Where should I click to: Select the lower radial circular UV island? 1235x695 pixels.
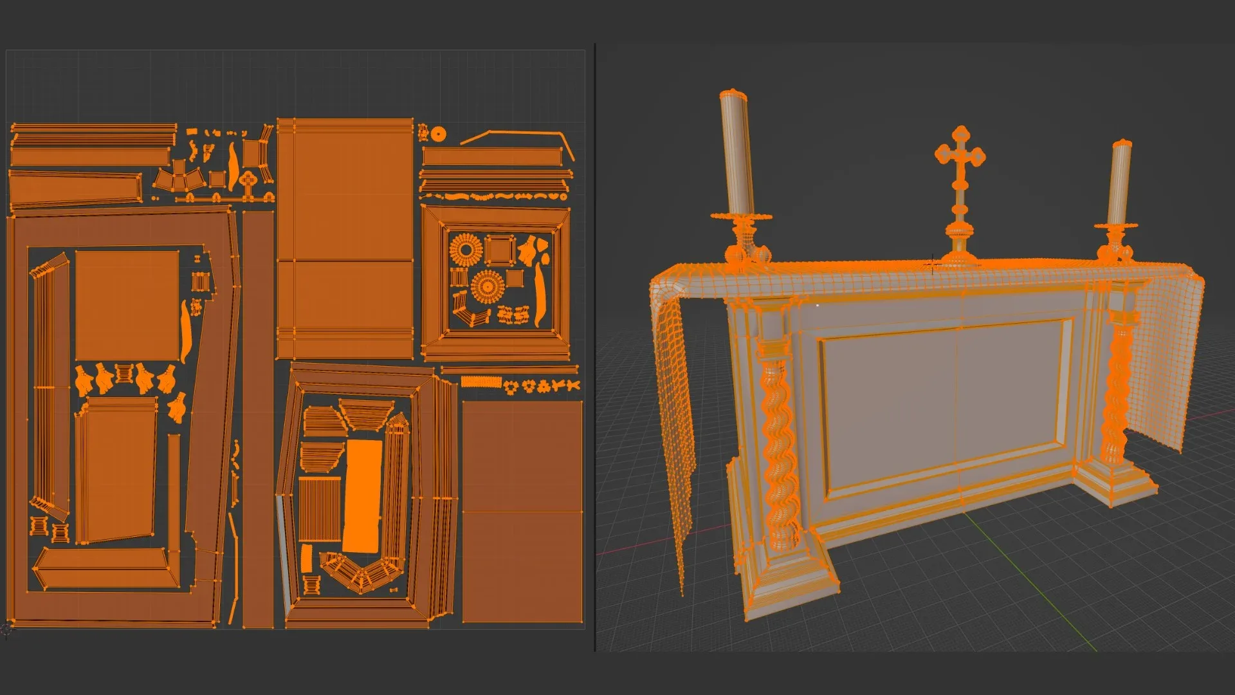[x=487, y=287]
